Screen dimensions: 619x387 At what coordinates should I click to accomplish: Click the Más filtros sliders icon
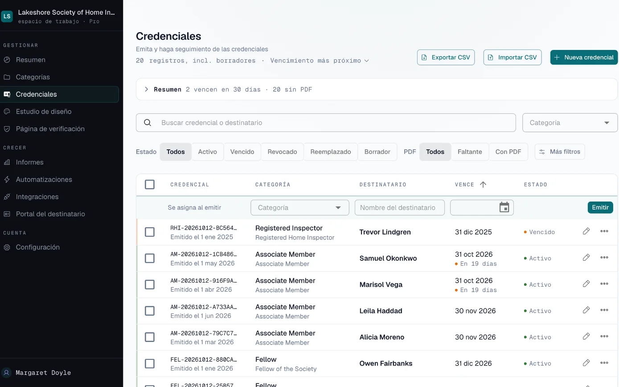click(542, 152)
